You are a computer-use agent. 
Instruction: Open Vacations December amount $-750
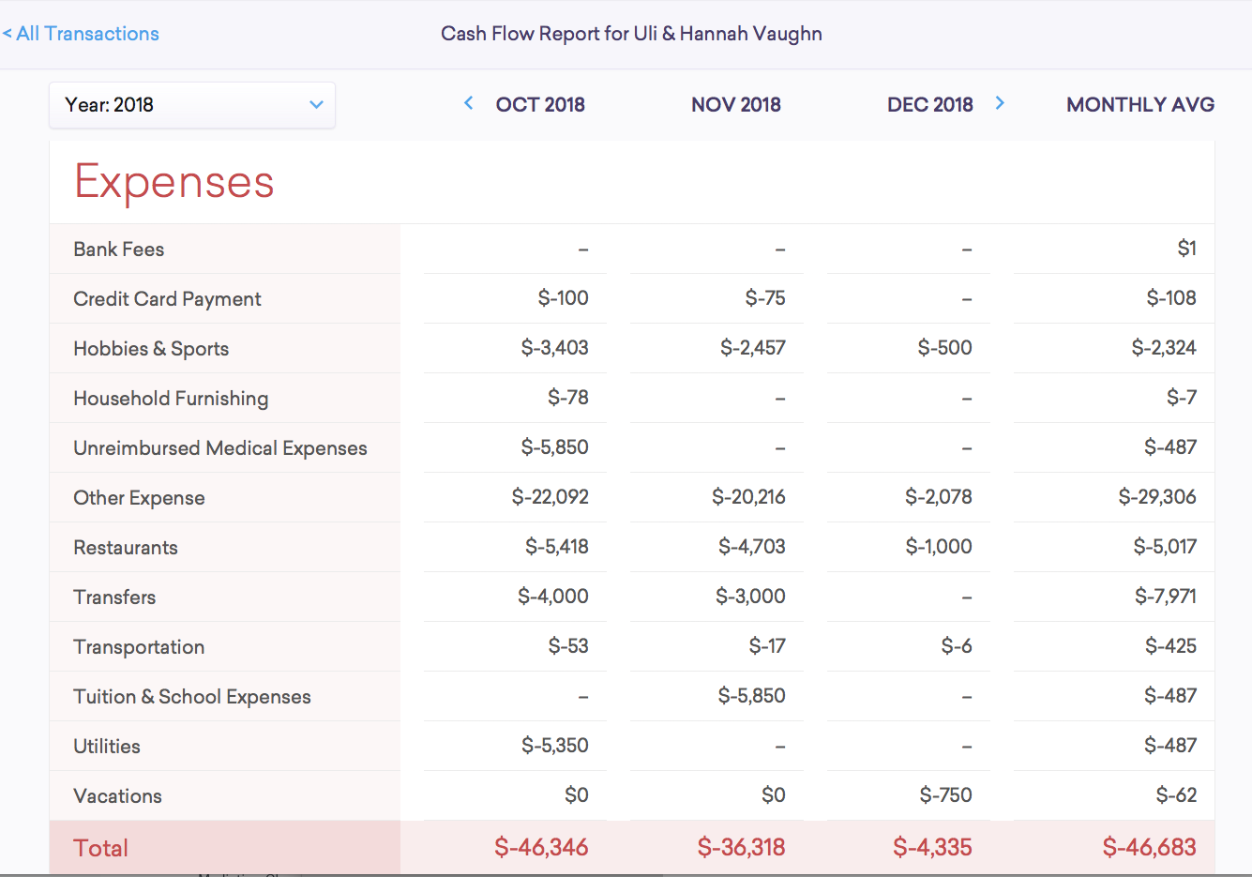(x=945, y=795)
